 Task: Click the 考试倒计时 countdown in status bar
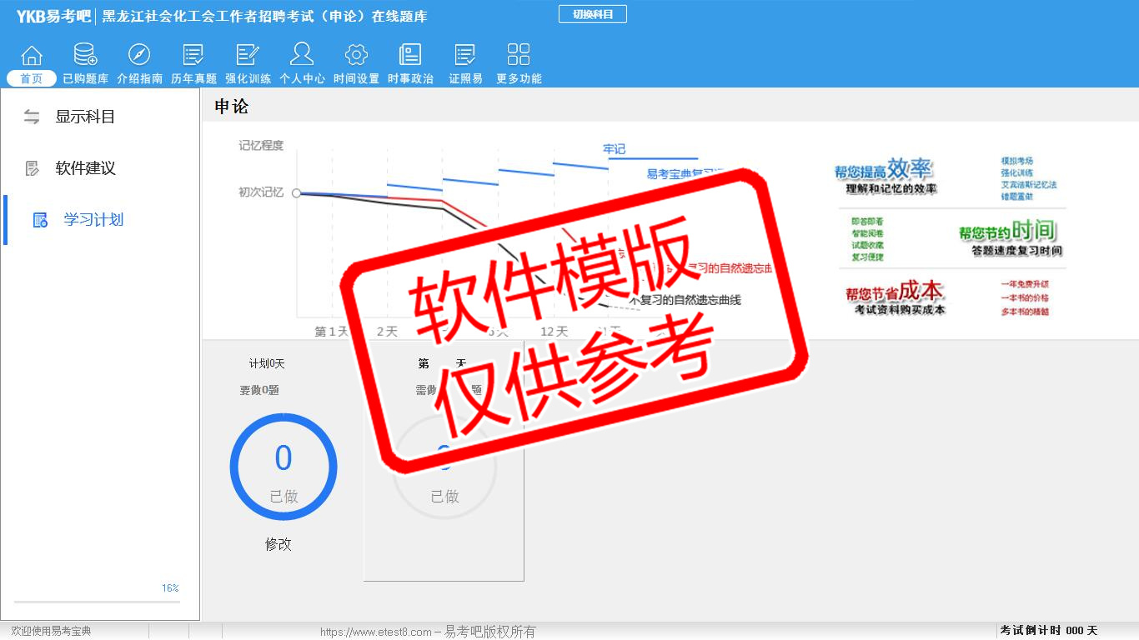click(x=1048, y=631)
